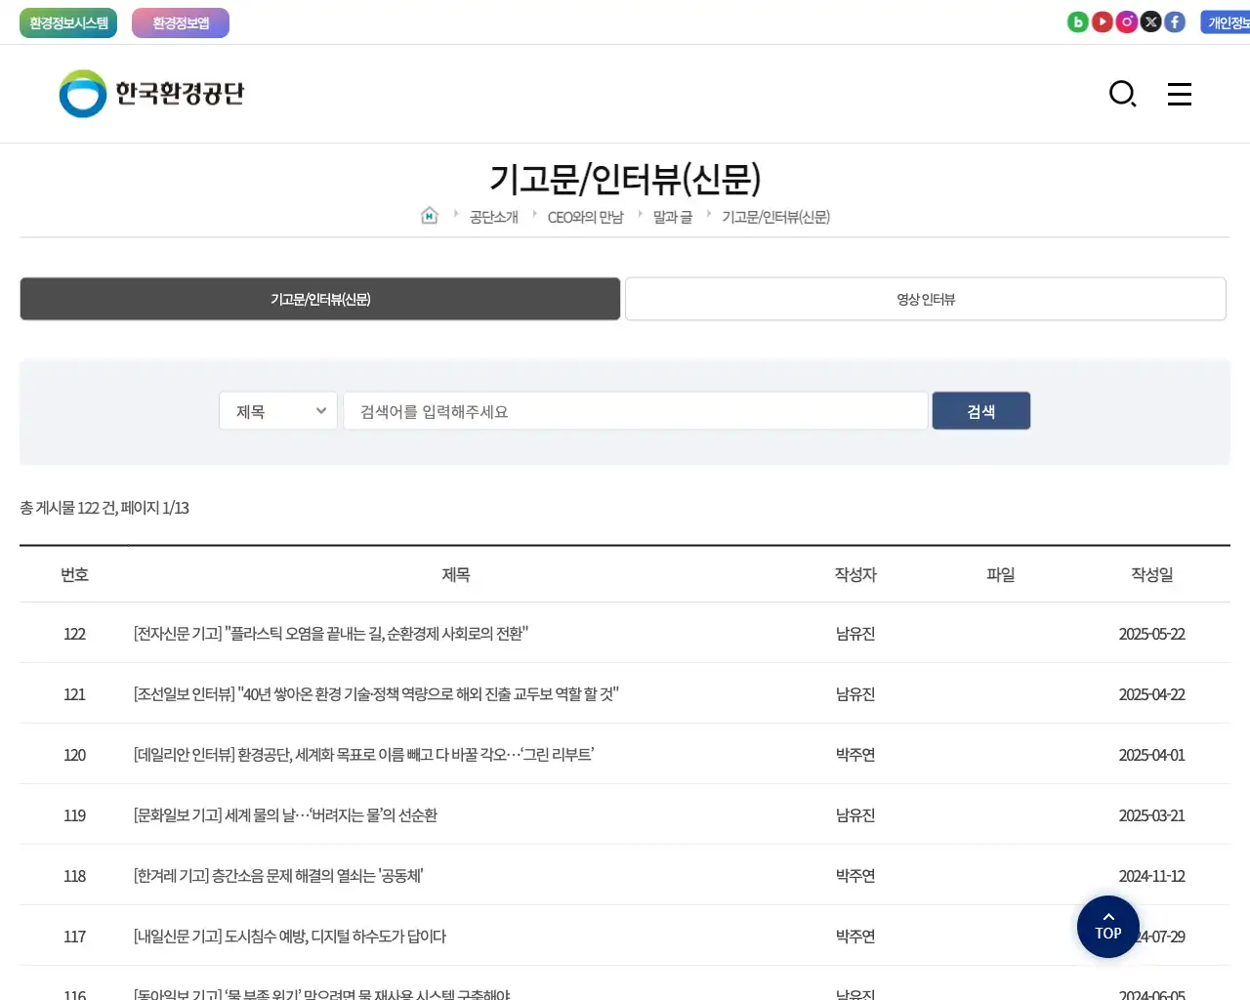
Task: Switch to the 영상 인터뷰 tab
Action: click(925, 298)
